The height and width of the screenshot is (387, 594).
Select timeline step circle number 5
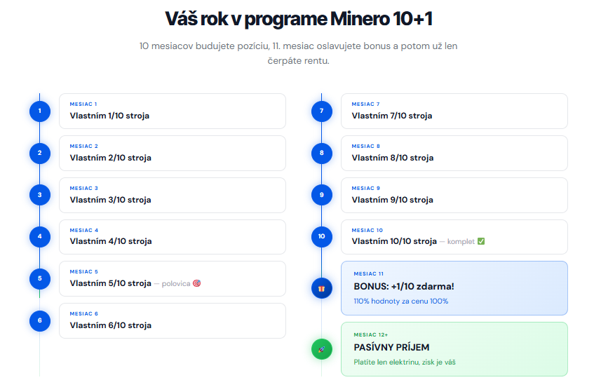[x=40, y=278]
